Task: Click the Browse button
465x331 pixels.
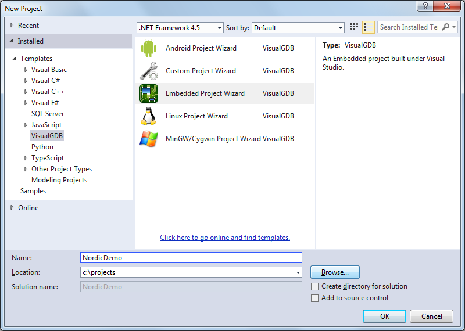Action: pyautogui.click(x=335, y=272)
